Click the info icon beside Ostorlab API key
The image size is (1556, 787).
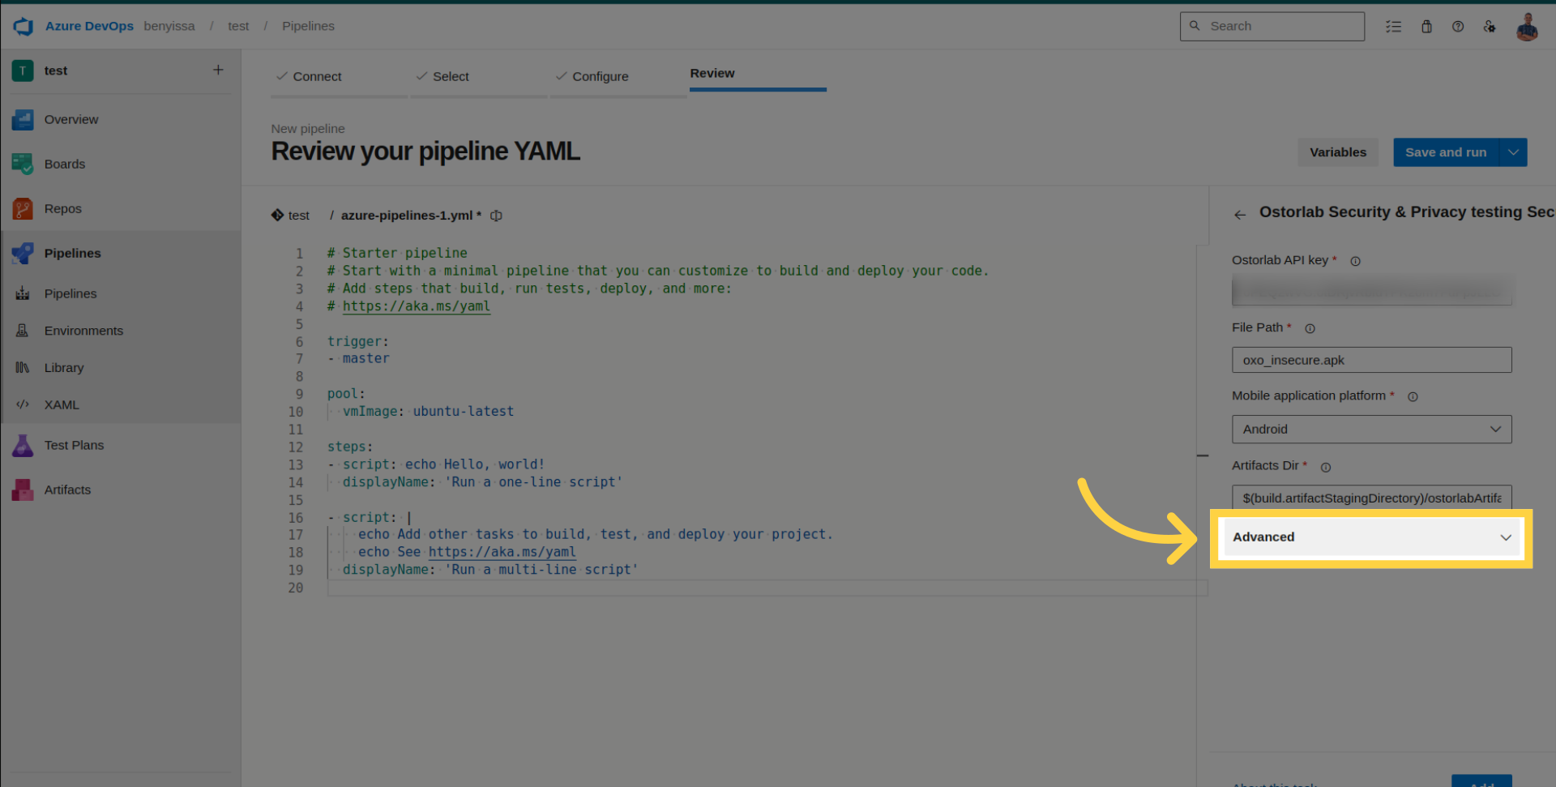click(1355, 261)
